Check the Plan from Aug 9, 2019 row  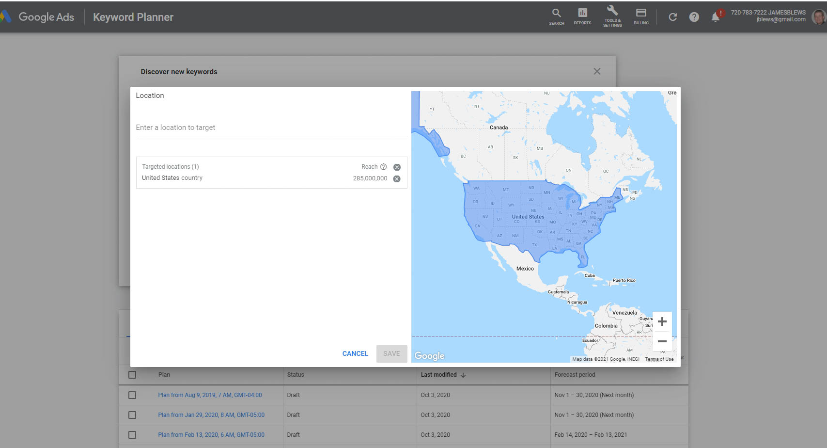coord(132,395)
